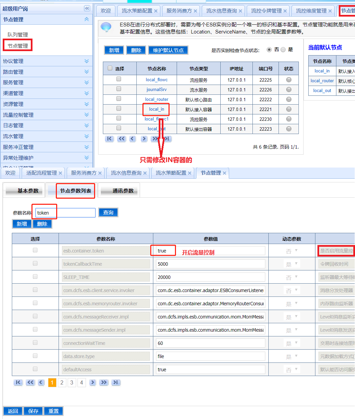Close the 流水策略配置 tab in top bar
Screen dimensions: 355x419
[156, 11]
